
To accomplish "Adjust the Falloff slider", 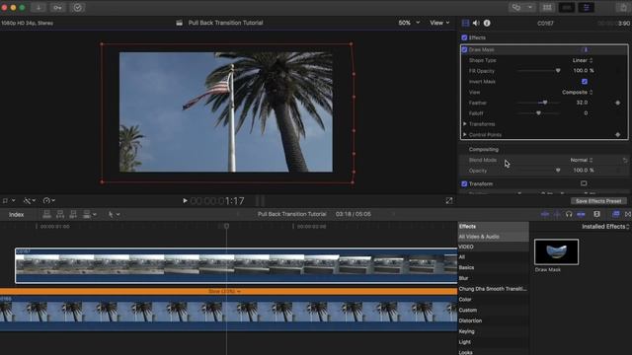I will (x=538, y=113).
